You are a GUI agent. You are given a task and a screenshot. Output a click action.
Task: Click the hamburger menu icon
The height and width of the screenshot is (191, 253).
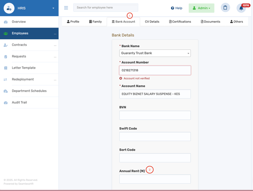[66, 8]
